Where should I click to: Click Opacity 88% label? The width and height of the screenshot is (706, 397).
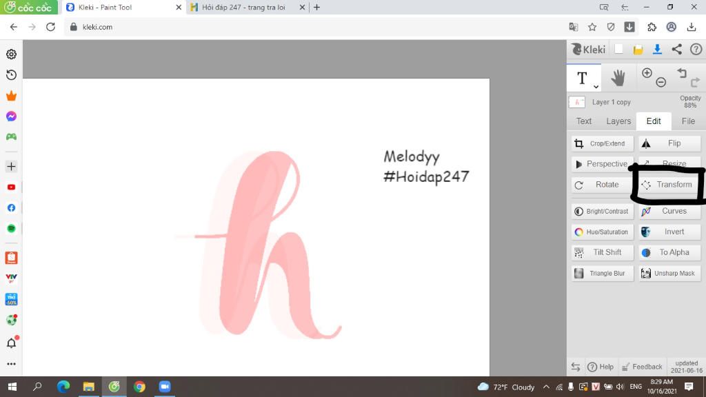[x=690, y=102]
